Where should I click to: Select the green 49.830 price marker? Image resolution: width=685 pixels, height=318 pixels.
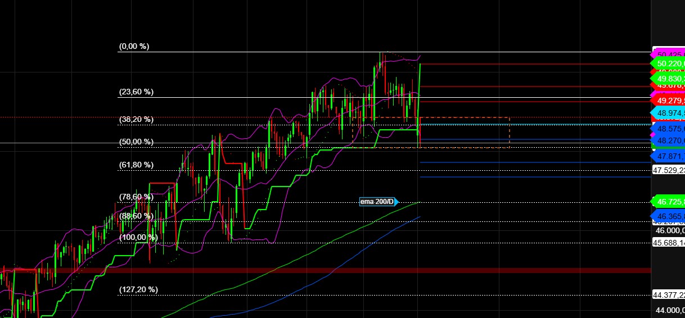669,79
